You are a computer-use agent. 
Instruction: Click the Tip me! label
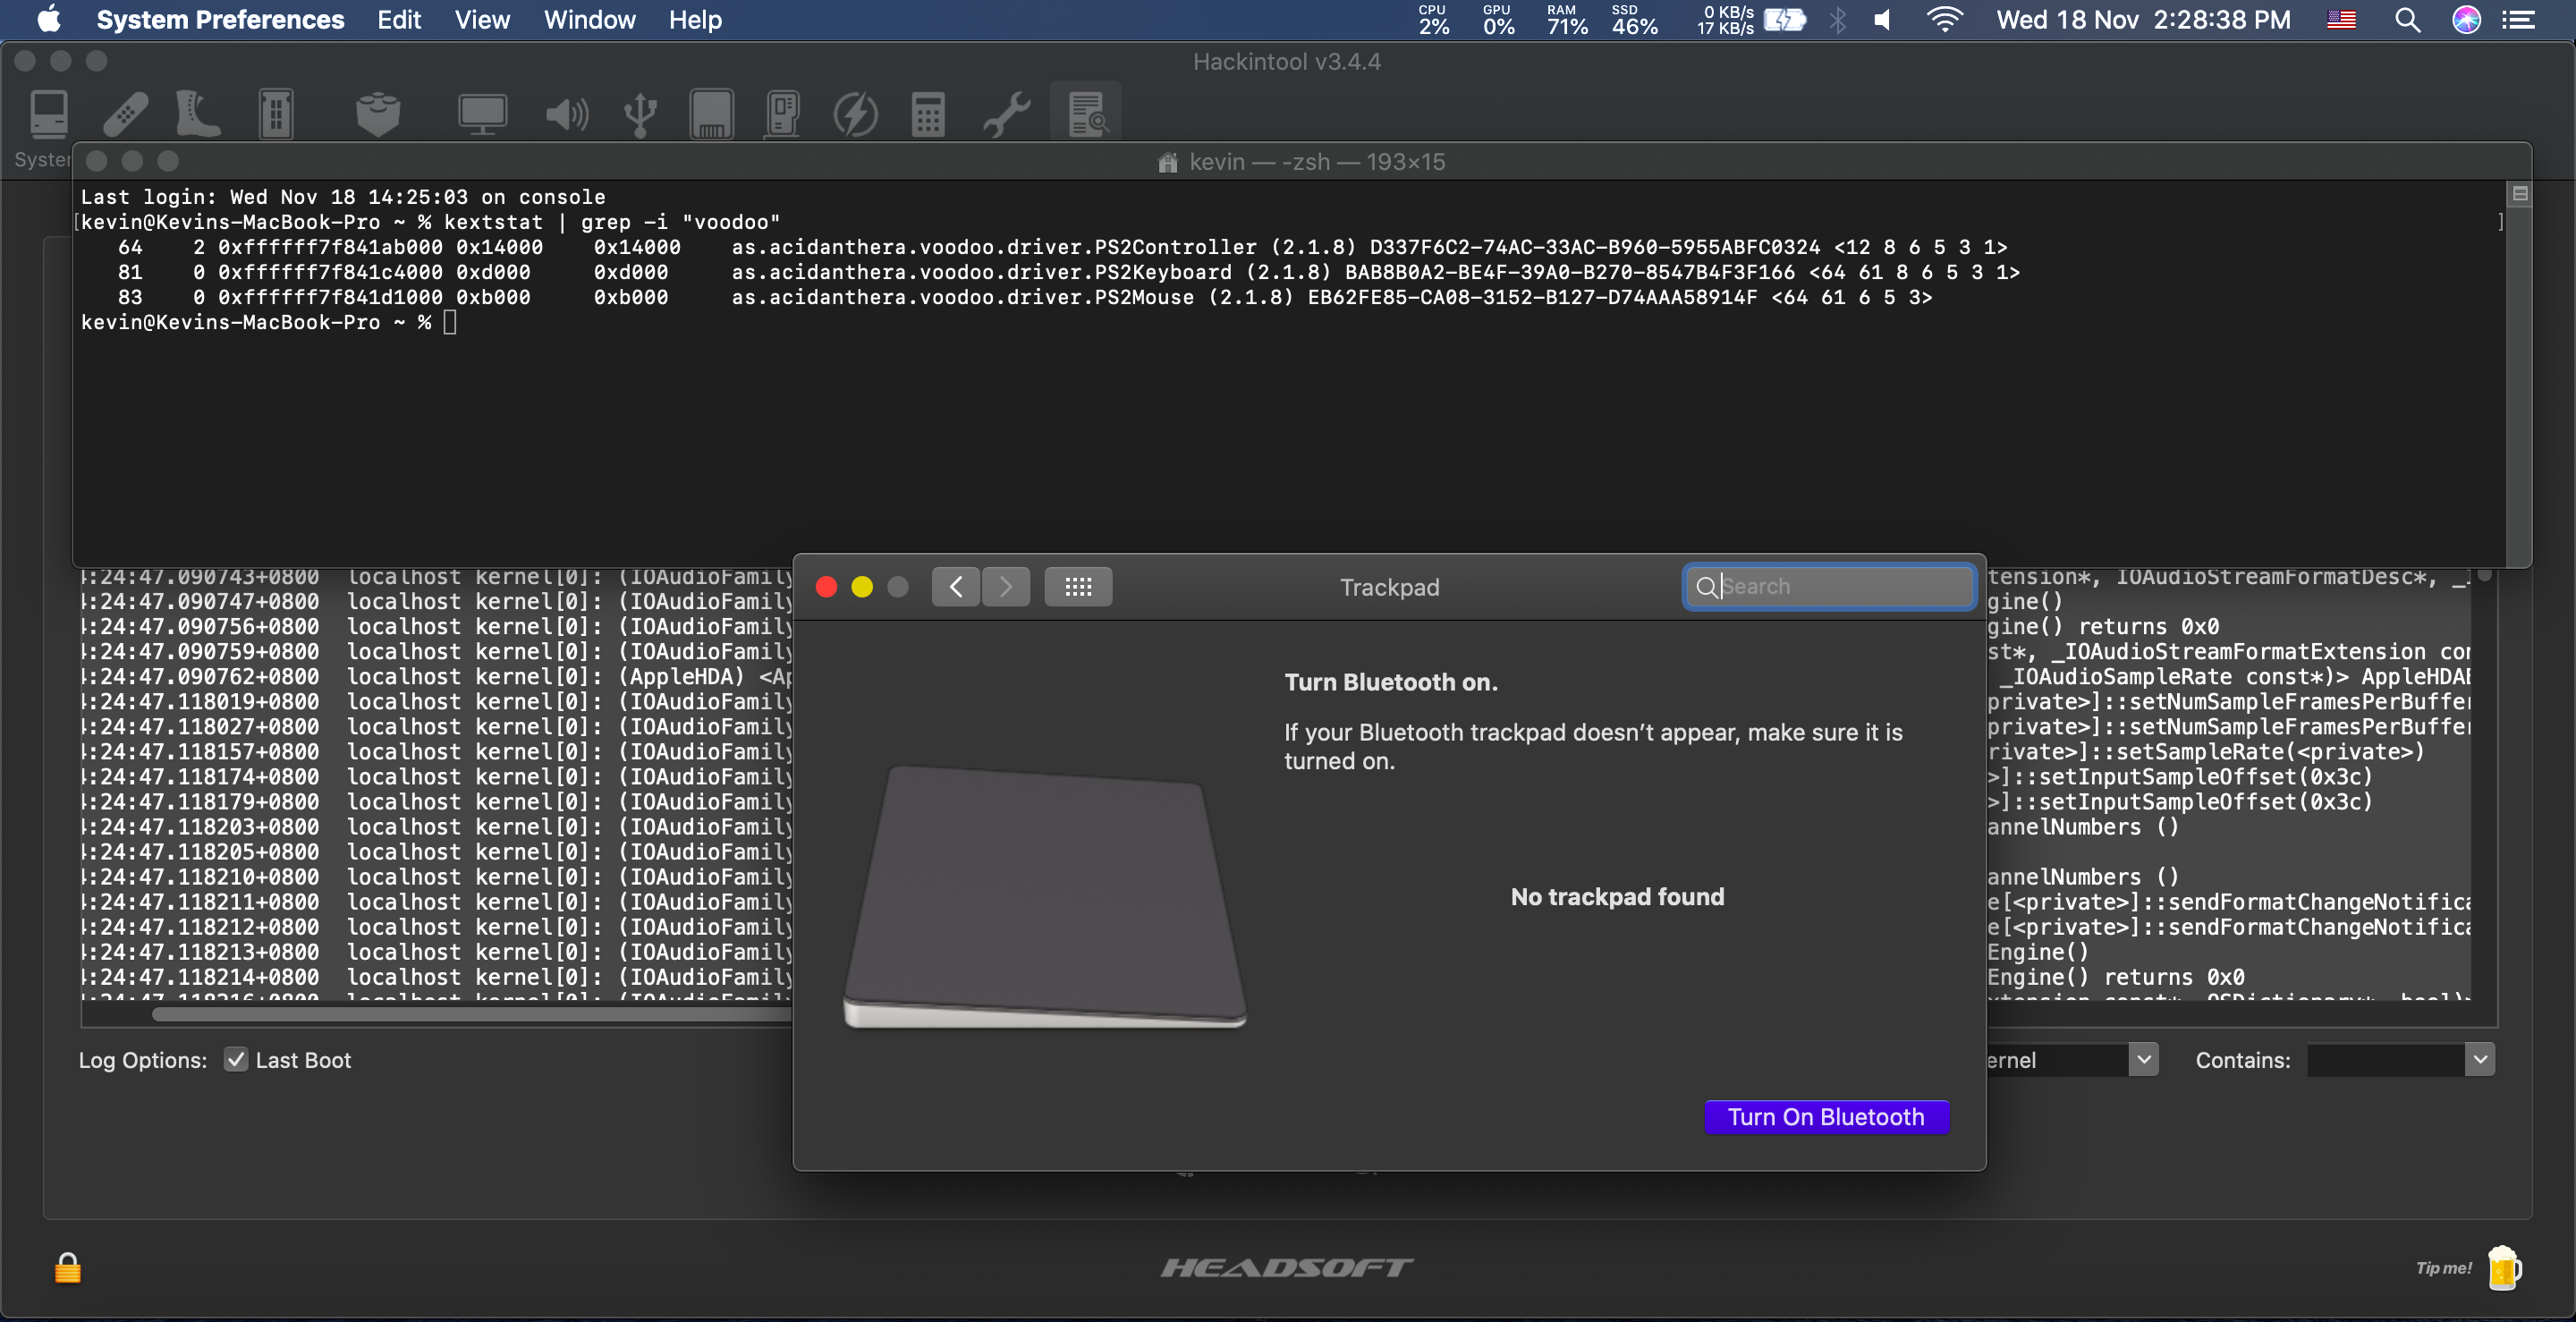coord(2443,1268)
